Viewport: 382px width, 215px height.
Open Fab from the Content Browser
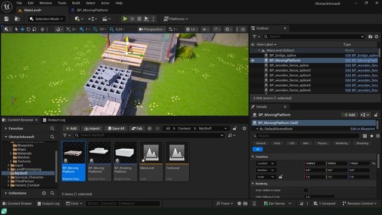point(137,128)
